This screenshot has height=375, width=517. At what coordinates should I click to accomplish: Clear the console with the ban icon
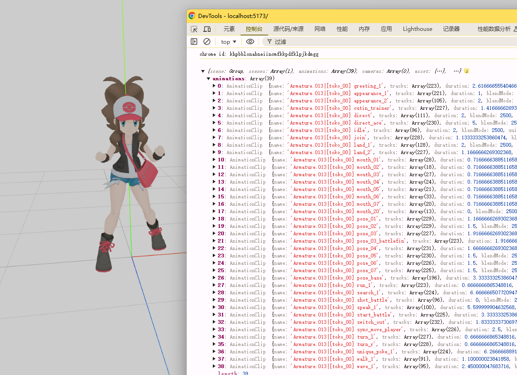coord(207,42)
